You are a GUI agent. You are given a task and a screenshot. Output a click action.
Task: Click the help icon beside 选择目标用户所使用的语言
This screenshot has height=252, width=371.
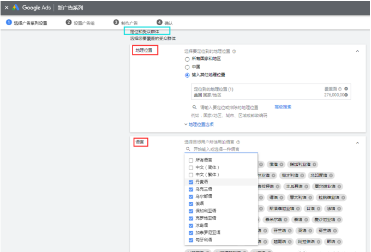coord(238,142)
